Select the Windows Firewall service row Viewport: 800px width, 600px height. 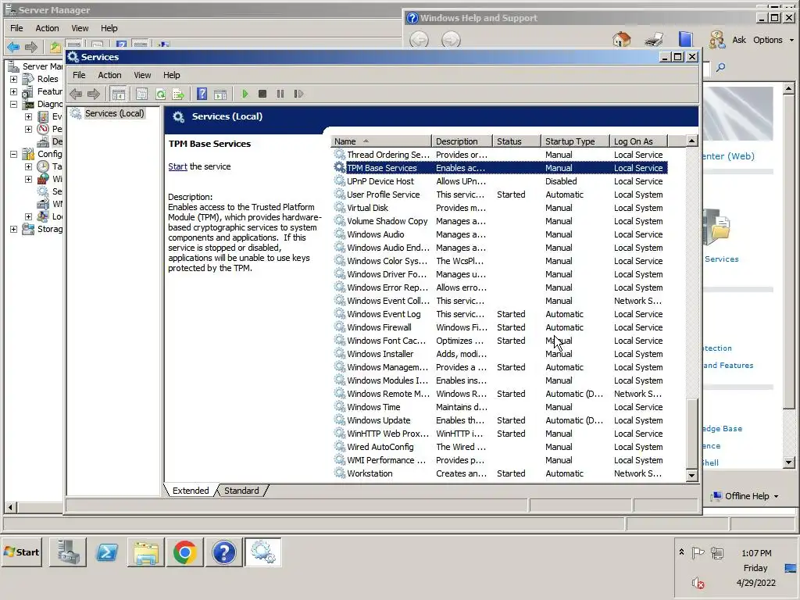[x=500, y=327]
